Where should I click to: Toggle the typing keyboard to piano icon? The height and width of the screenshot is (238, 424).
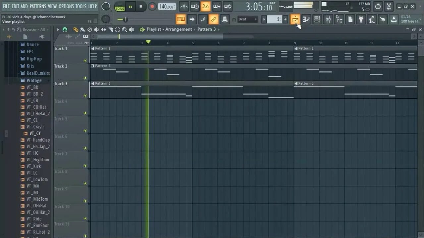tap(181, 19)
